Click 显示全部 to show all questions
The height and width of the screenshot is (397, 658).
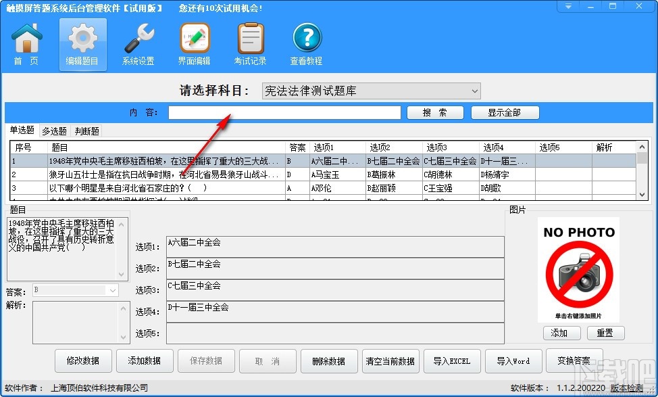pos(505,112)
